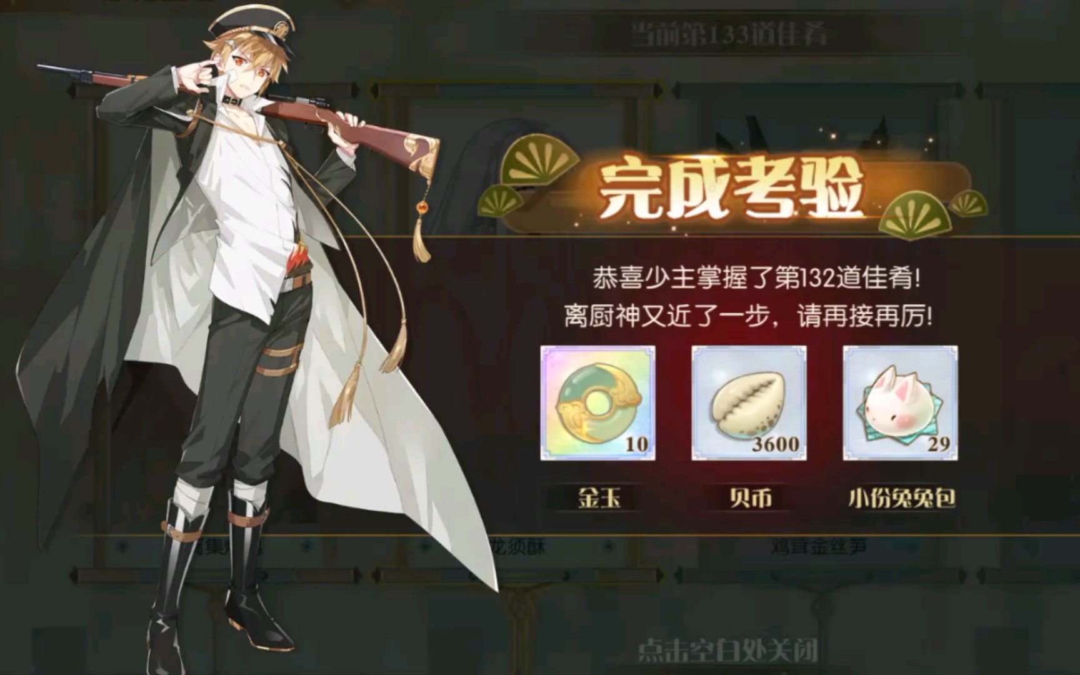Screen dimensions: 1080x675
Task: Select the dimmed 鸡茸金丝笋 dish label
Action: point(817,546)
